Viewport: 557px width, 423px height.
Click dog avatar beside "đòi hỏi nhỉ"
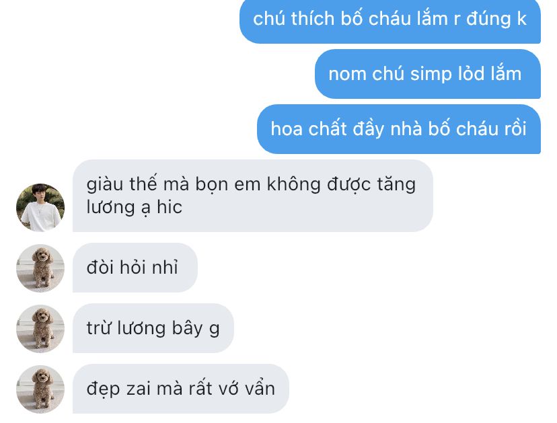pos(40,268)
